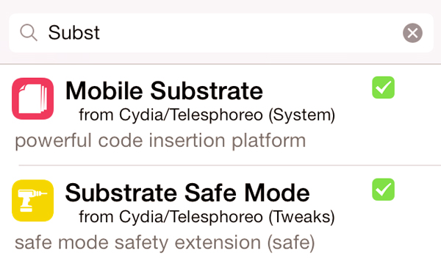Viewport: 441px width, 272px height.
Task: Click the word 'Mode' in the second result
Action: pos(277,193)
